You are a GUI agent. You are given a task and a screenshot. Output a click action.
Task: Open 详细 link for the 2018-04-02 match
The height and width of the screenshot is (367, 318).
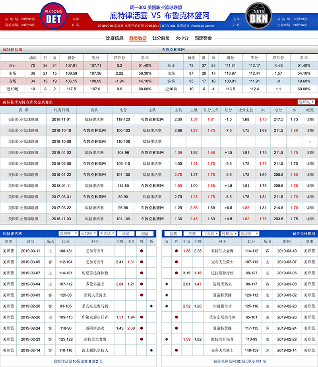pos(310,153)
